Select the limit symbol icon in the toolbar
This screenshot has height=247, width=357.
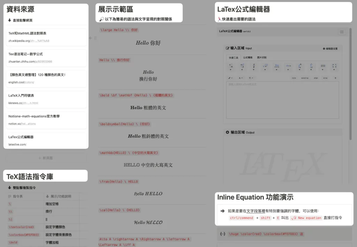(276, 66)
